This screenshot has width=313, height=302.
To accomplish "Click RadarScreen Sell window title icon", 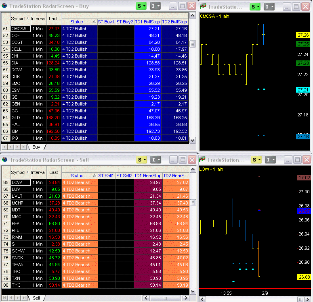I will 5,159.
